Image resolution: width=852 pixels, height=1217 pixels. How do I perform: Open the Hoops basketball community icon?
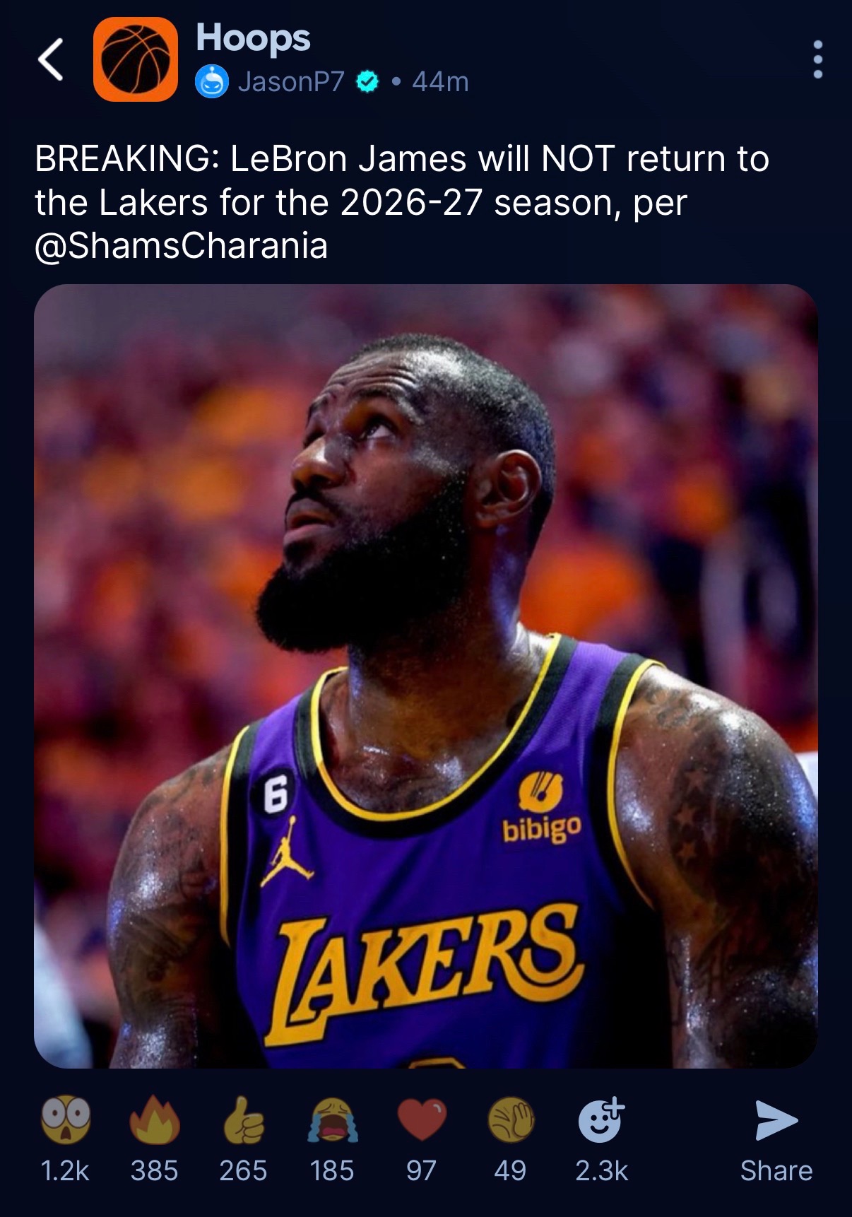(136, 59)
